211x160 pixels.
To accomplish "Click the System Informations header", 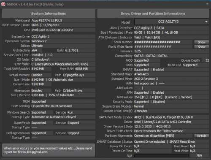I will coord(49,14).
